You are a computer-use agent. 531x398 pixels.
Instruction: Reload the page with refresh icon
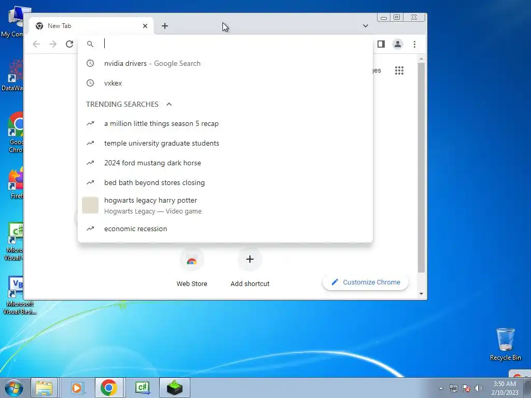point(69,44)
